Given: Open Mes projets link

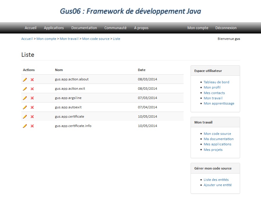Looking at the screenshot, I should pos(213,150).
